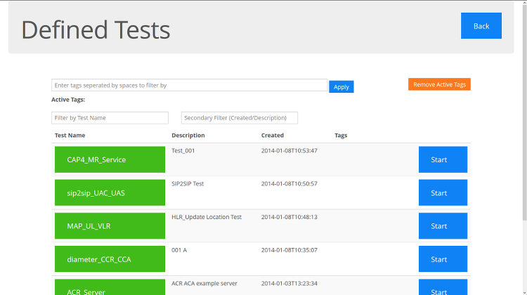
Task: Click the Test Name column header
Action: (70, 136)
